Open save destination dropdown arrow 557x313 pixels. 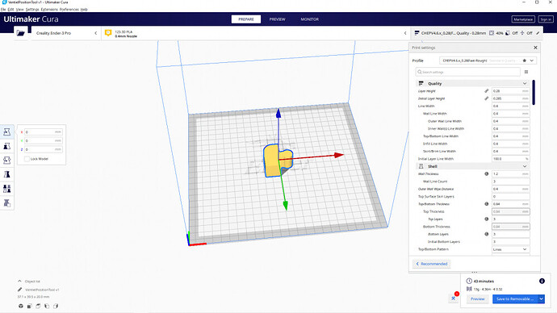pyautogui.click(x=542, y=298)
